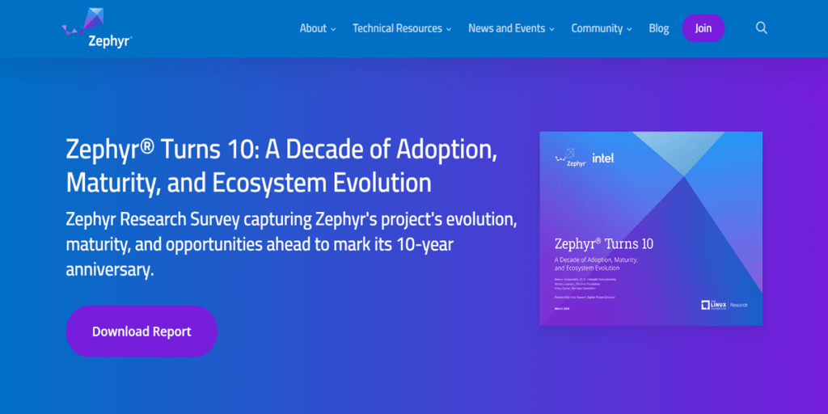Open the Technical Resources menu

(x=397, y=28)
